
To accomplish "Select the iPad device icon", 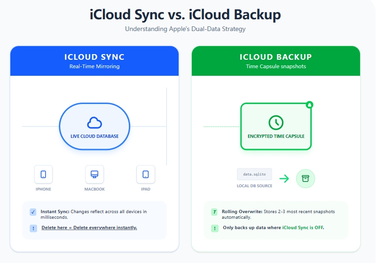I will click(145, 174).
